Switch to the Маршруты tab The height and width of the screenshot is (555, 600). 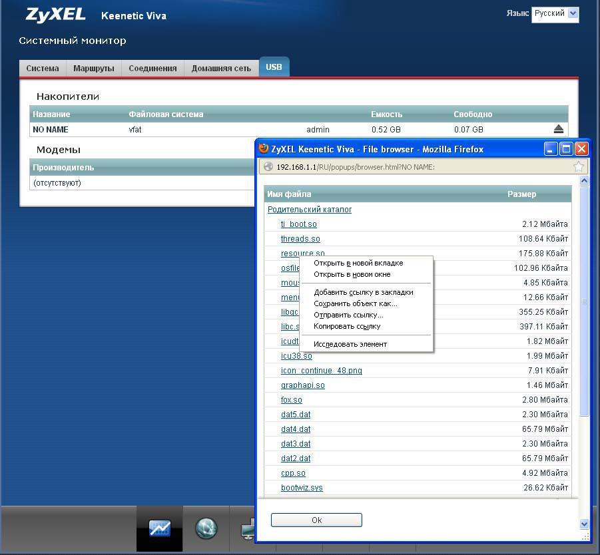click(x=94, y=69)
